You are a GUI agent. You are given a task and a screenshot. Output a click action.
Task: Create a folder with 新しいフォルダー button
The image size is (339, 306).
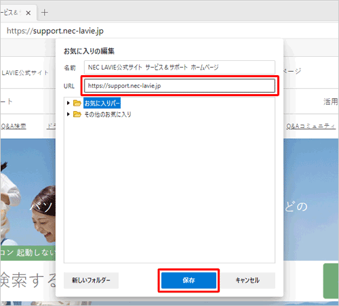(x=91, y=280)
